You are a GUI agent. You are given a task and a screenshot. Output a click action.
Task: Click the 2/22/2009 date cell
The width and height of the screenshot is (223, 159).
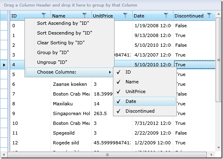point(152,133)
